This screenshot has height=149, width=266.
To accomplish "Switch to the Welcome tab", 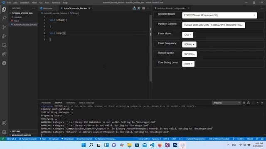I will click(48, 8).
